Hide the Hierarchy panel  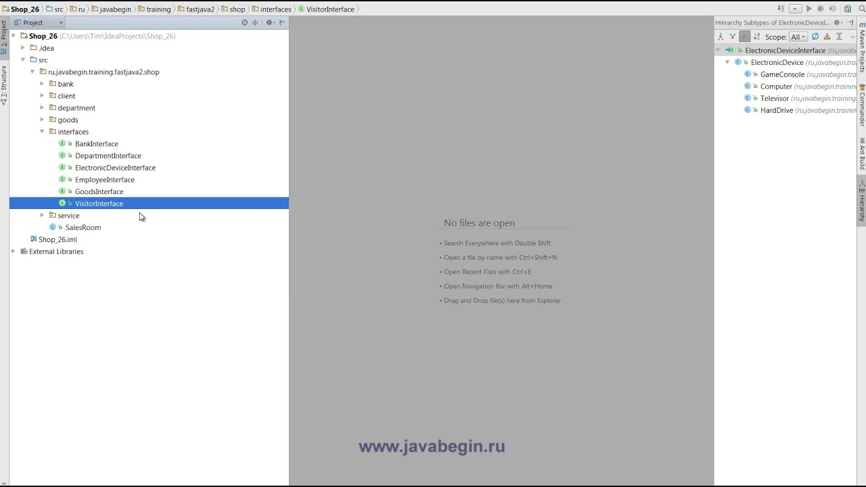[x=850, y=22]
